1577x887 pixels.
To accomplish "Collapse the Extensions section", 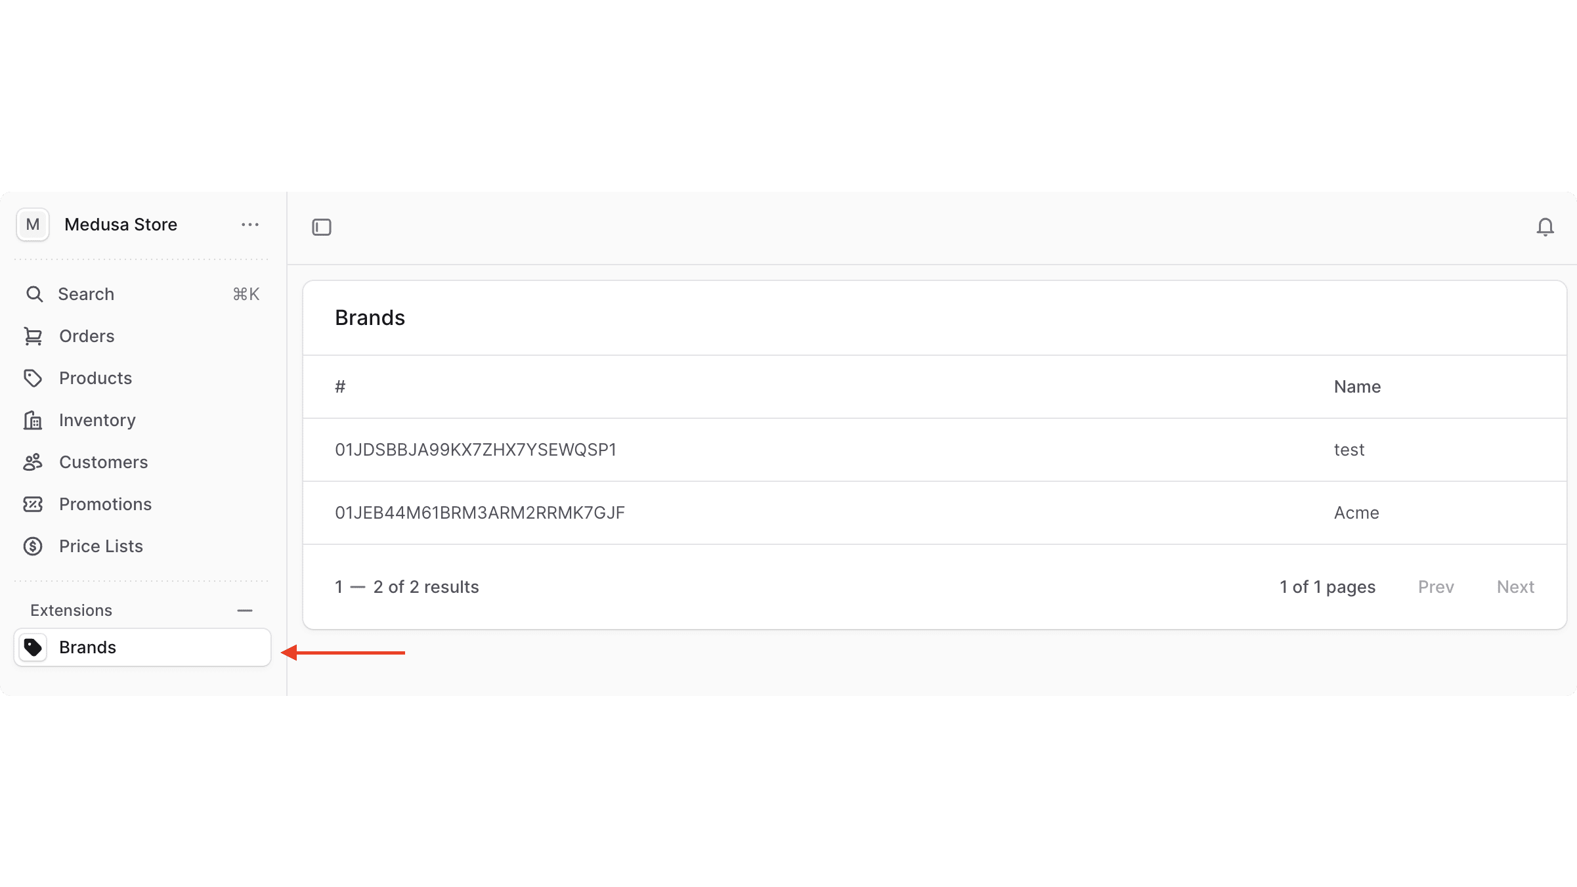I will (245, 611).
